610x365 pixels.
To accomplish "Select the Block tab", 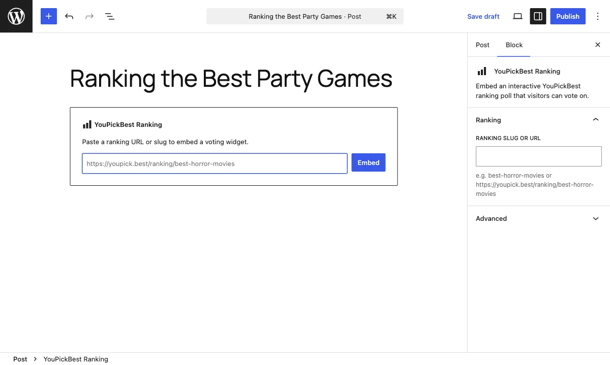I will [x=514, y=45].
